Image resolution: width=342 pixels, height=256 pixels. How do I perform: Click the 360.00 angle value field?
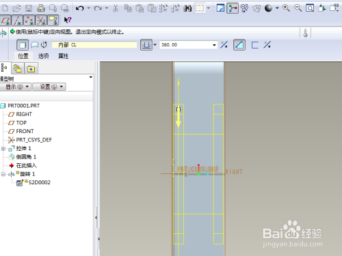(185, 45)
